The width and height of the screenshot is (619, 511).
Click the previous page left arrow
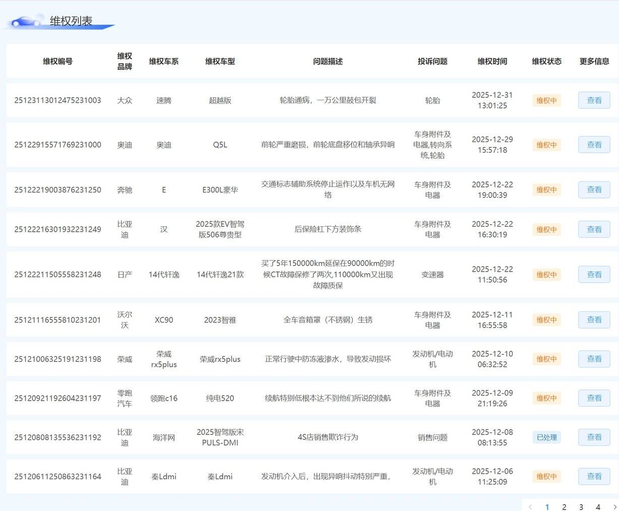pos(530,507)
